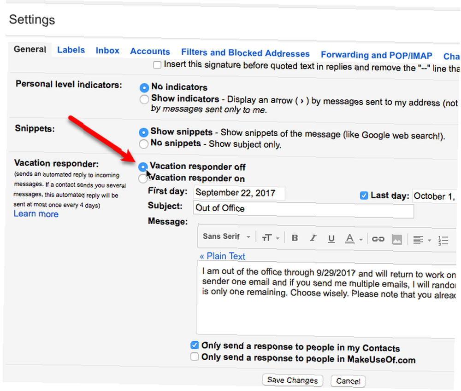Select No snippets radio button

(x=143, y=144)
